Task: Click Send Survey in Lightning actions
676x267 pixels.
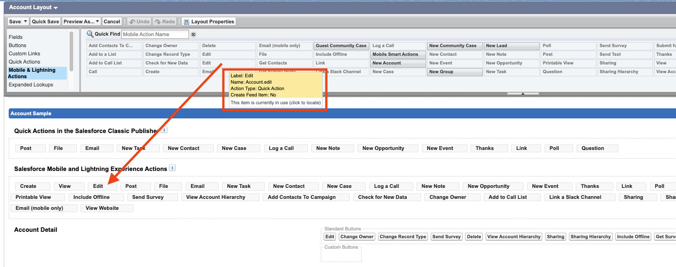Action: (152, 197)
